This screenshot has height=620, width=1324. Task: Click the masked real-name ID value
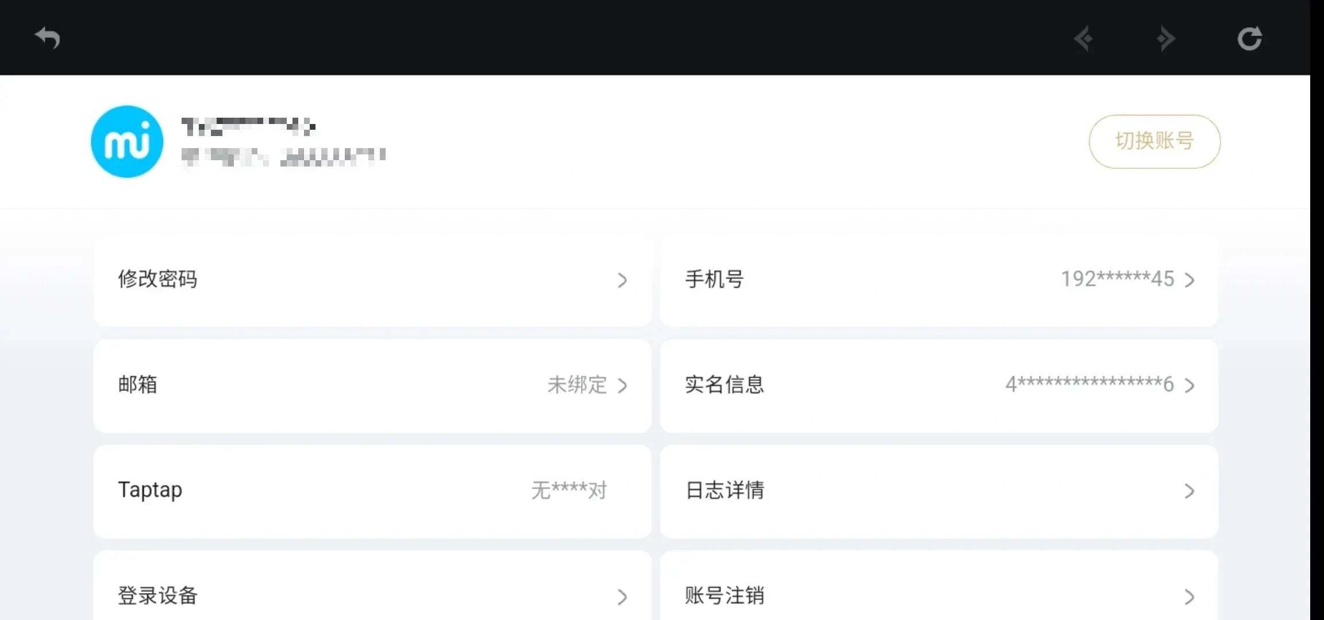point(1089,384)
